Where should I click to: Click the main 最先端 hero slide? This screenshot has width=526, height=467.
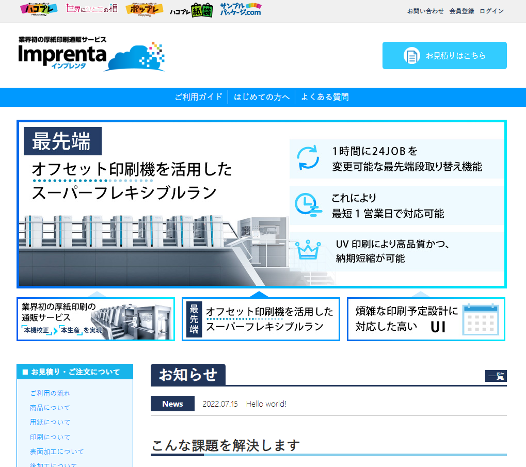[262, 204]
